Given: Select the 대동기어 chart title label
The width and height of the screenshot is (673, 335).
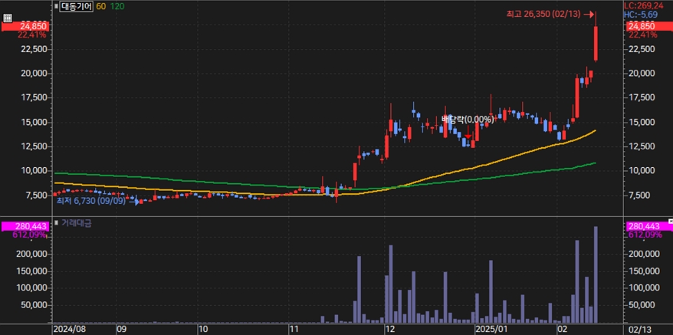Looking at the screenshot, I should (76, 6).
